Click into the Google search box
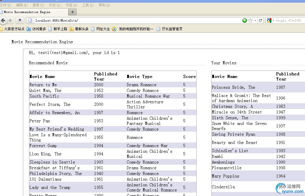Screen dimensions: 305x196 click(x=289, y=20)
